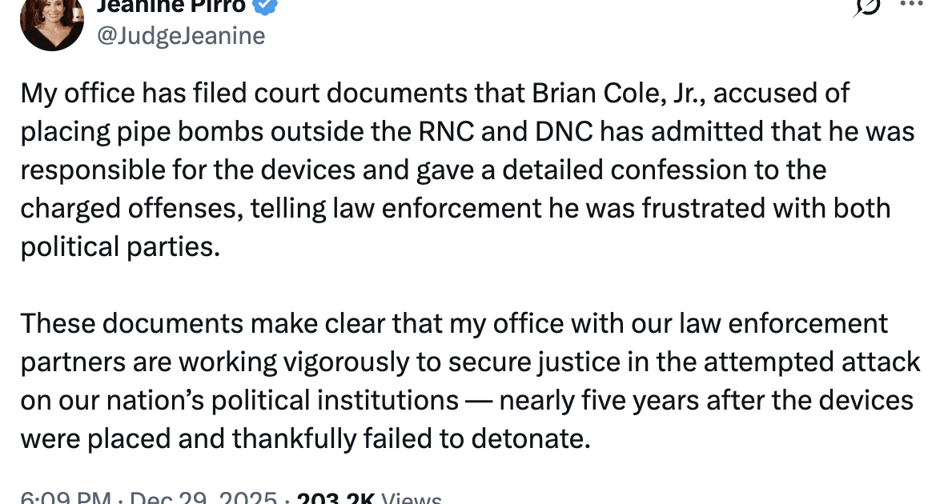The height and width of the screenshot is (504, 948).
Task: Click the words "political parties." ending paragraph one
Action: [119, 246]
